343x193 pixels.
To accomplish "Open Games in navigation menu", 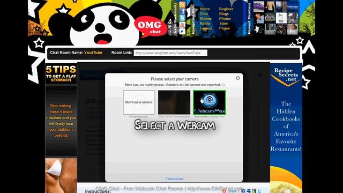I will point(206,28).
